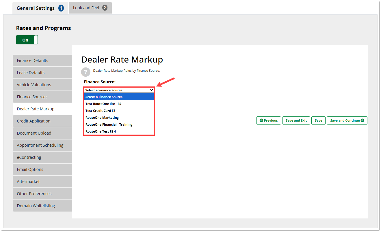Open Finance Defaults in the sidebar
The width and height of the screenshot is (381, 232).
[x=42, y=61]
